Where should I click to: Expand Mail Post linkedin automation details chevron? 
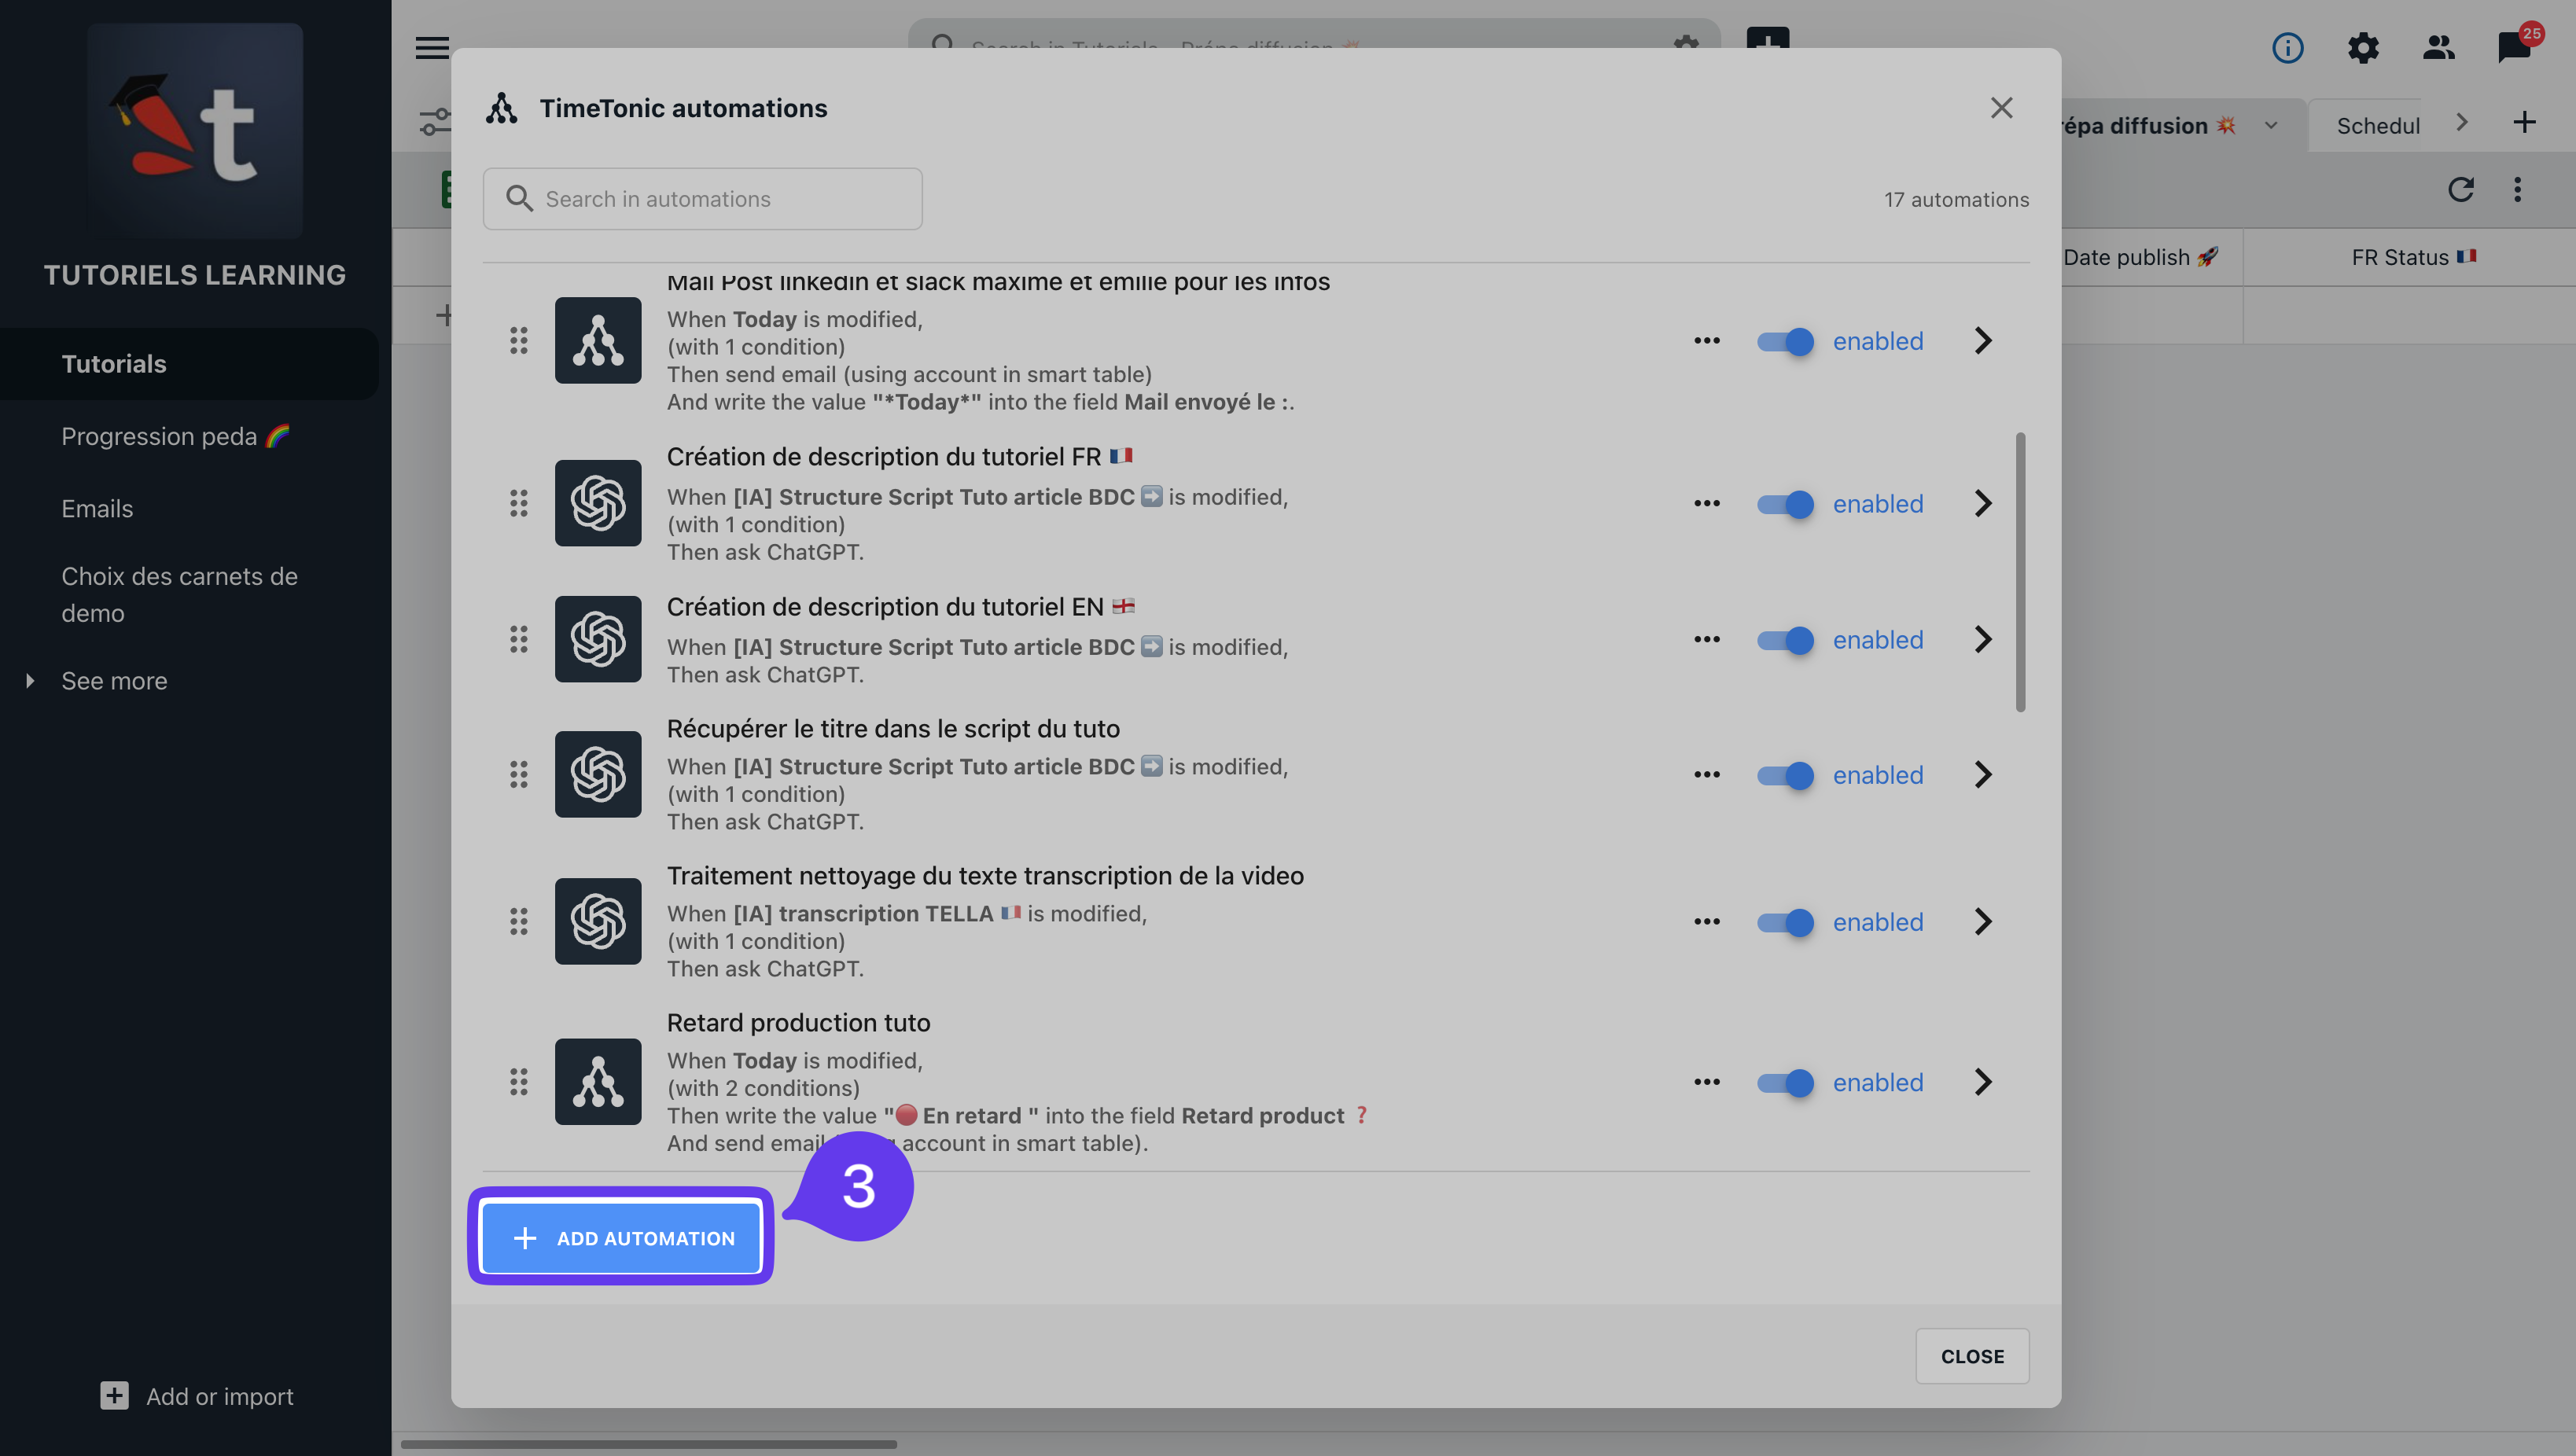(x=1983, y=341)
